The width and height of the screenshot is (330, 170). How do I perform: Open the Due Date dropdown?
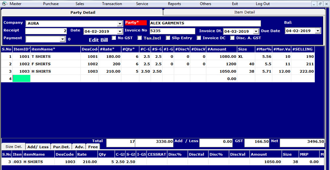(x=318, y=31)
